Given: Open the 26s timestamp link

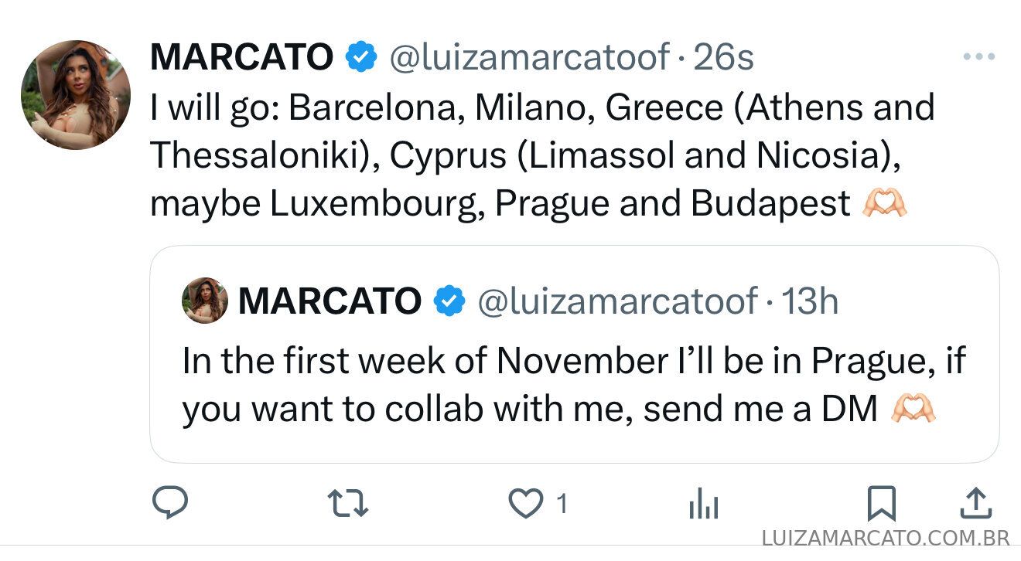Looking at the screenshot, I should point(723,57).
